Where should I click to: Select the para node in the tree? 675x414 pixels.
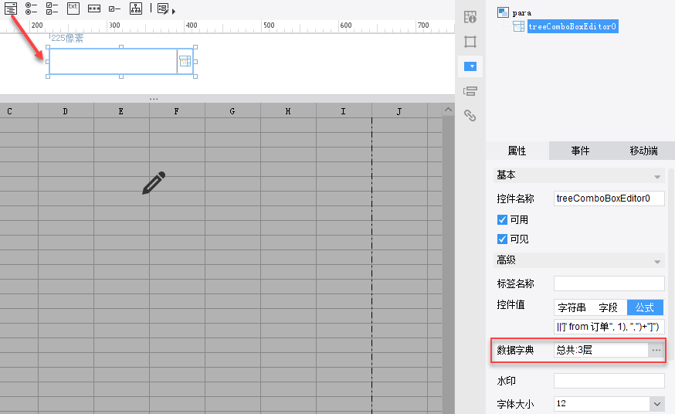(x=522, y=13)
